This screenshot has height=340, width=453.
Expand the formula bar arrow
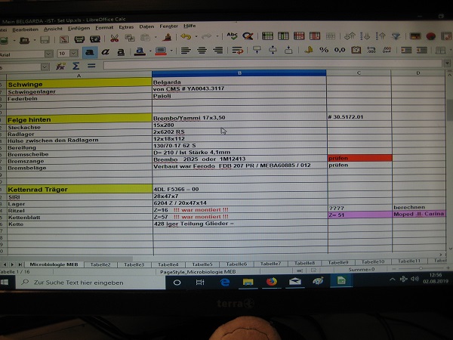point(447,63)
